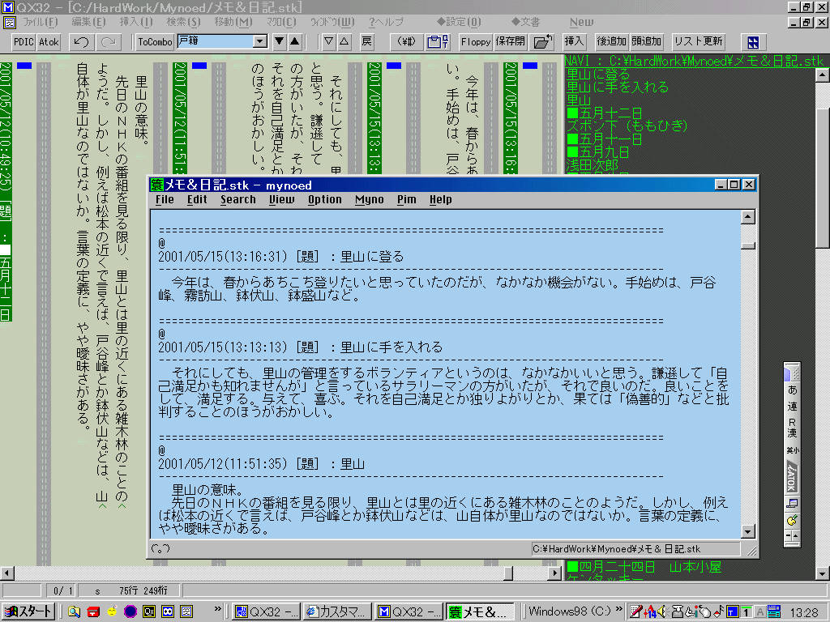830x622 pixels.
Task: Click the 保存閉 (save and close) button
Action: [x=510, y=42]
